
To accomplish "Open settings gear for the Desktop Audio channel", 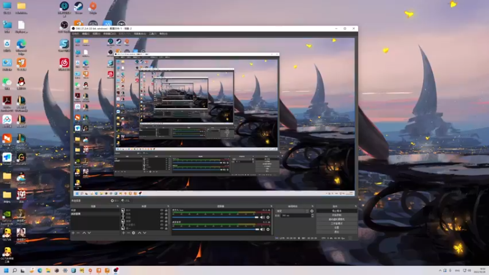I will [x=268, y=230].
